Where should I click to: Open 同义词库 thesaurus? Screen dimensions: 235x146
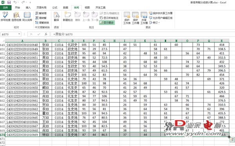tap(27, 16)
